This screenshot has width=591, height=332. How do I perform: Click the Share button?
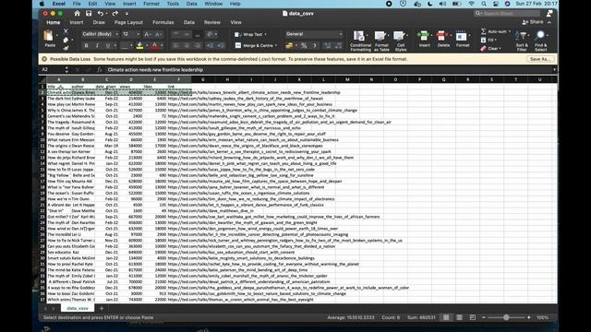coord(533,22)
